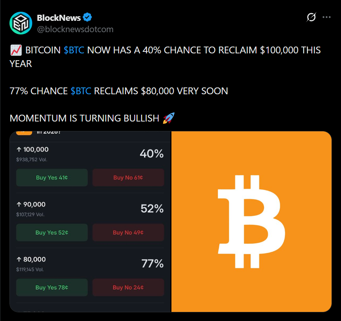This screenshot has width=341, height=321.
Task: Click Buy Yes 41¢ button
Action: [52, 178]
